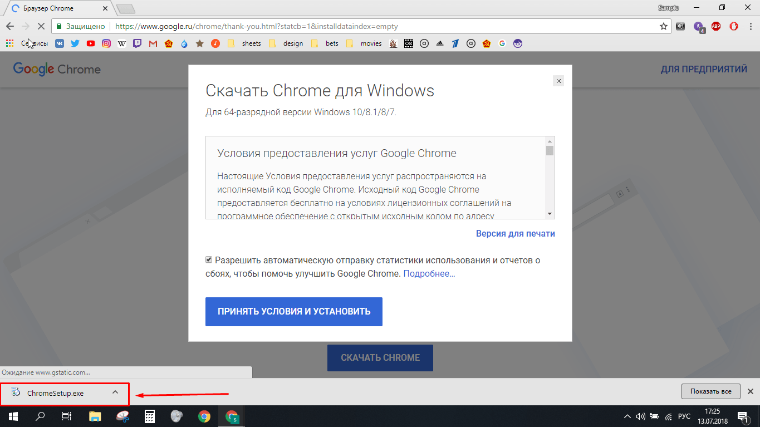Uncheck the usage statistics reporting checkbox

click(209, 259)
